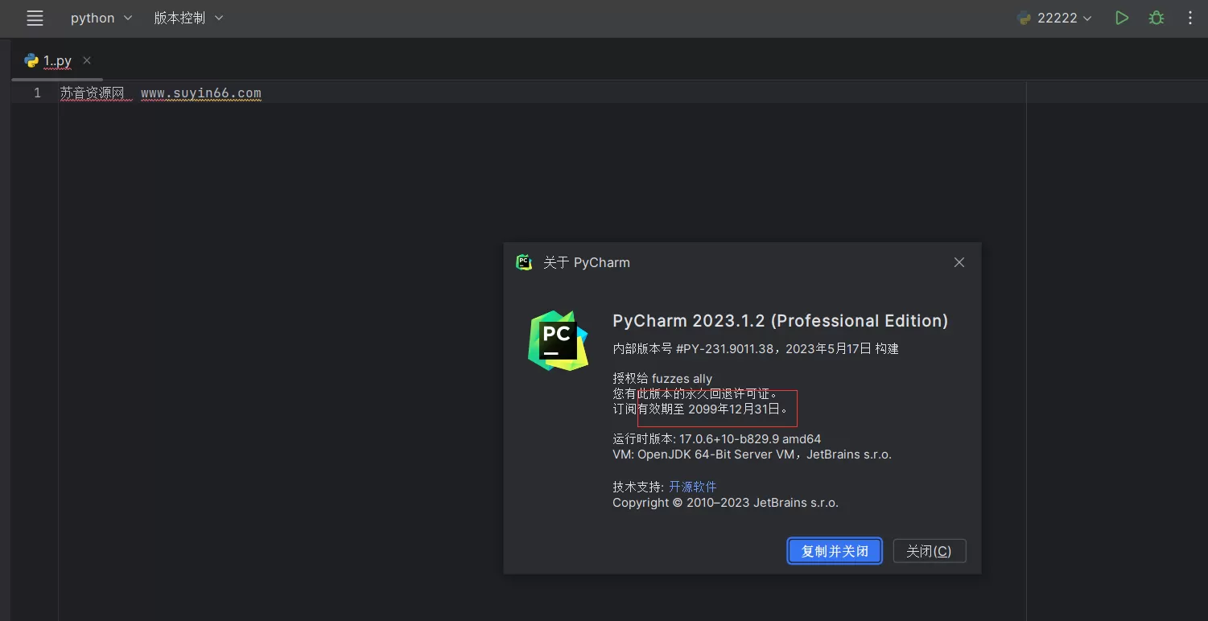Click the 关闭(C) button

(929, 550)
